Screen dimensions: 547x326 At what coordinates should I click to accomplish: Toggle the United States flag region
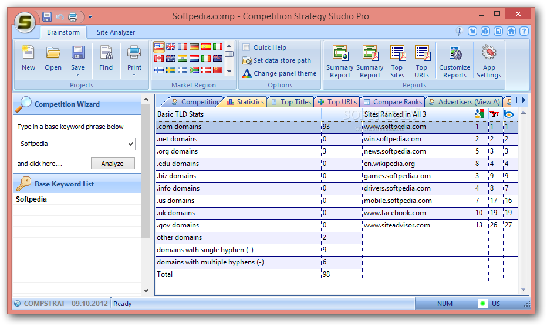coord(159,47)
